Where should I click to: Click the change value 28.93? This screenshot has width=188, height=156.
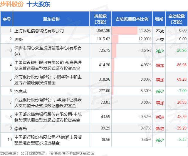point(182,102)
